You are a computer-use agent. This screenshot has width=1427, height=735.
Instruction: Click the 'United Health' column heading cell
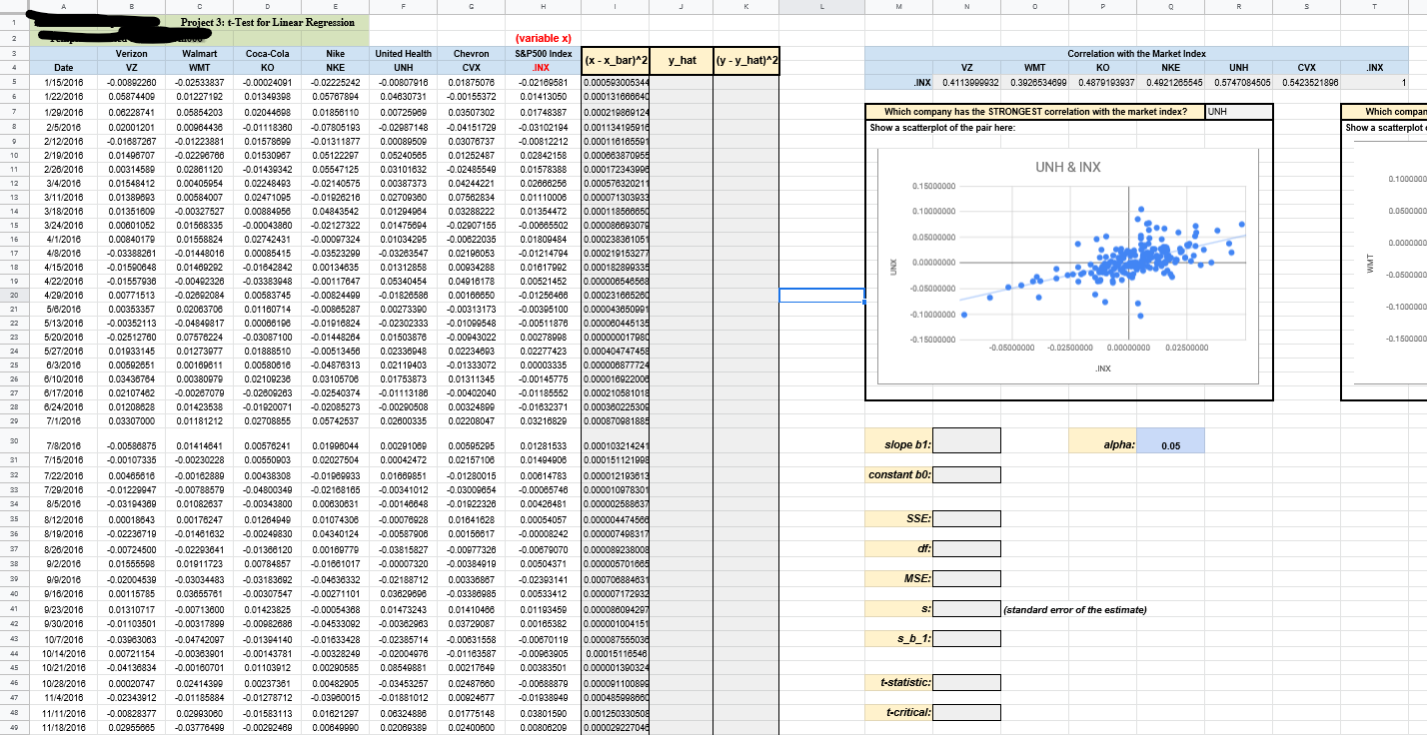pyautogui.click(x=404, y=52)
